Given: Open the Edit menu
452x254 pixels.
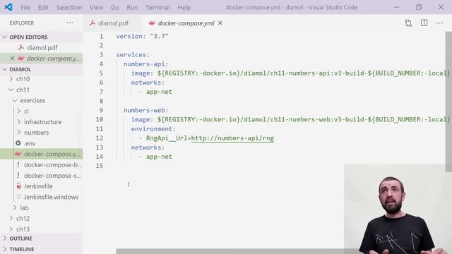Looking at the screenshot, I should pyautogui.click(x=43, y=8).
